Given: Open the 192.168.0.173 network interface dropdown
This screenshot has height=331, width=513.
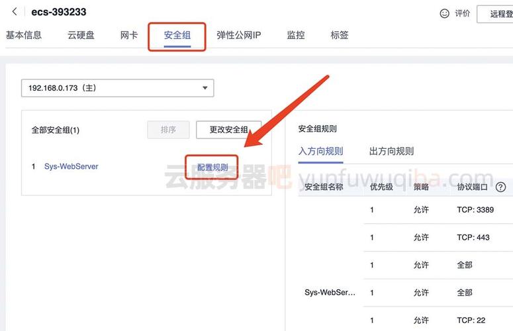Looking at the screenshot, I should (x=117, y=88).
